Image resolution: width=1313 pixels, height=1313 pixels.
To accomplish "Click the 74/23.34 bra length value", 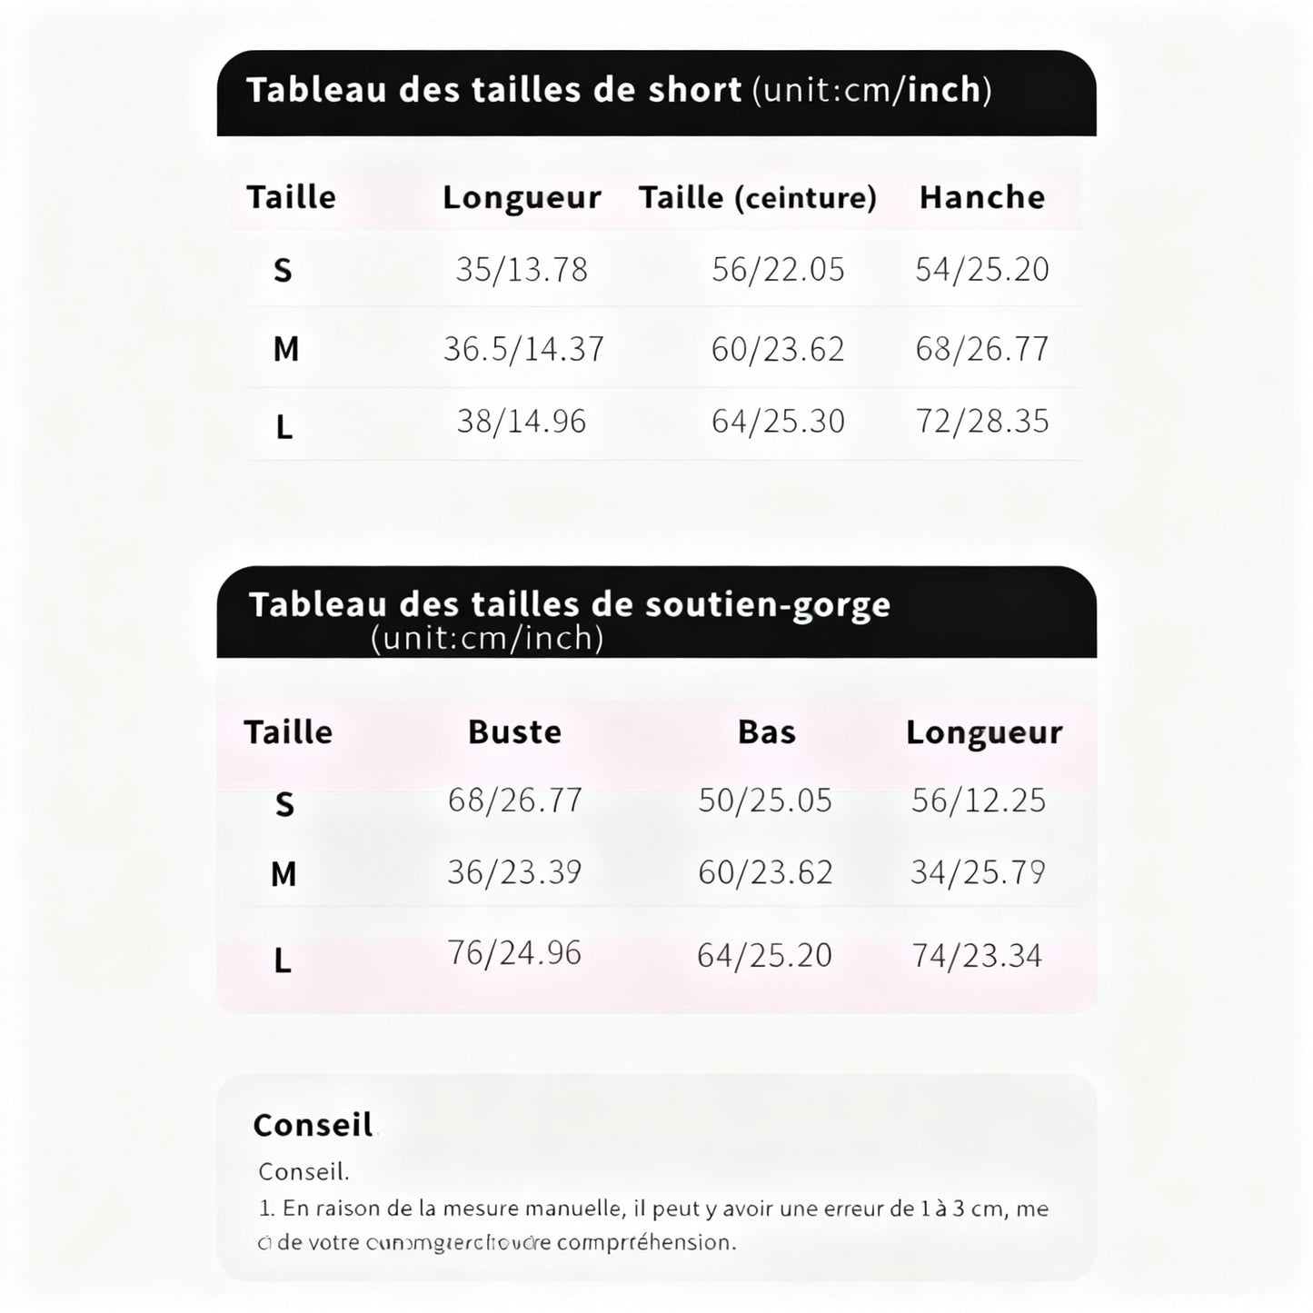I will (977, 956).
